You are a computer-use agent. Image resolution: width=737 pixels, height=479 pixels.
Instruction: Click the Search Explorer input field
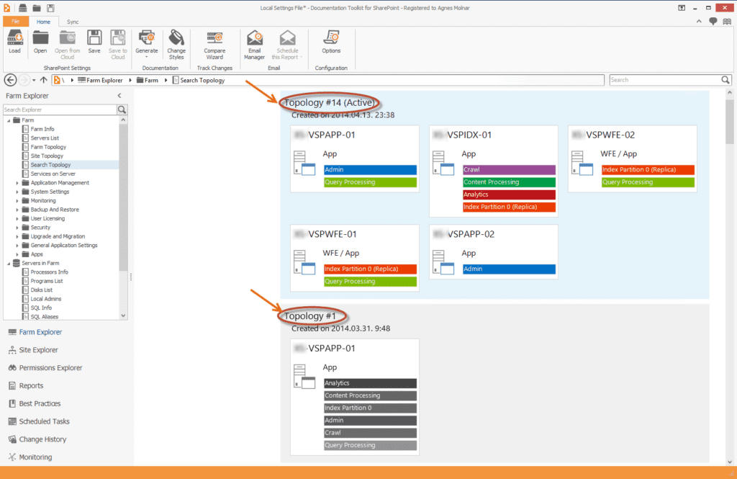pos(60,110)
